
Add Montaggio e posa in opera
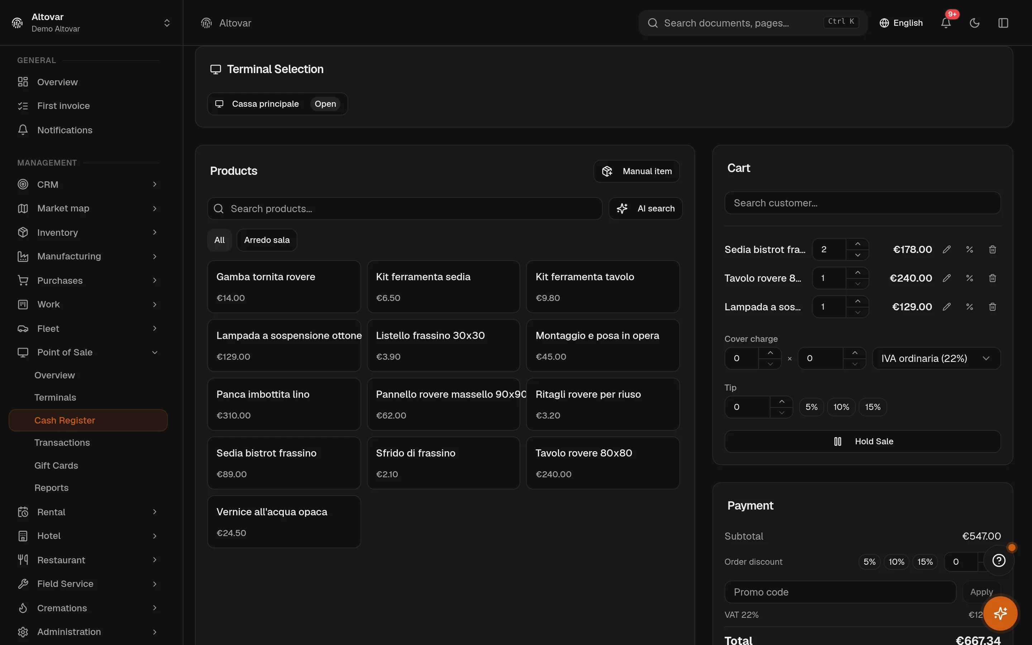603,345
